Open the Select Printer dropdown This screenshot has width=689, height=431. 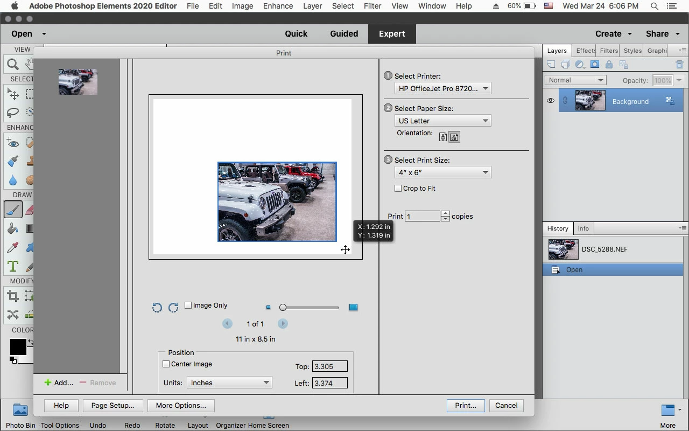point(442,88)
